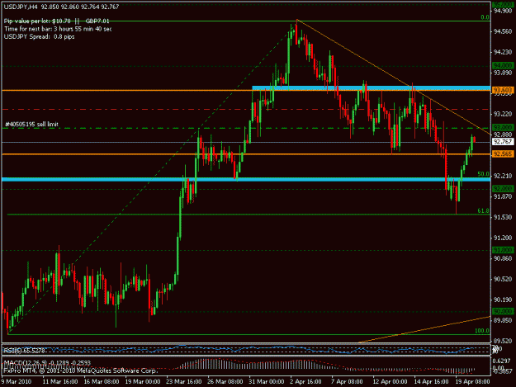Select the 'Pip value per lot' info line
This screenshot has height=387, width=516.
tap(56, 21)
